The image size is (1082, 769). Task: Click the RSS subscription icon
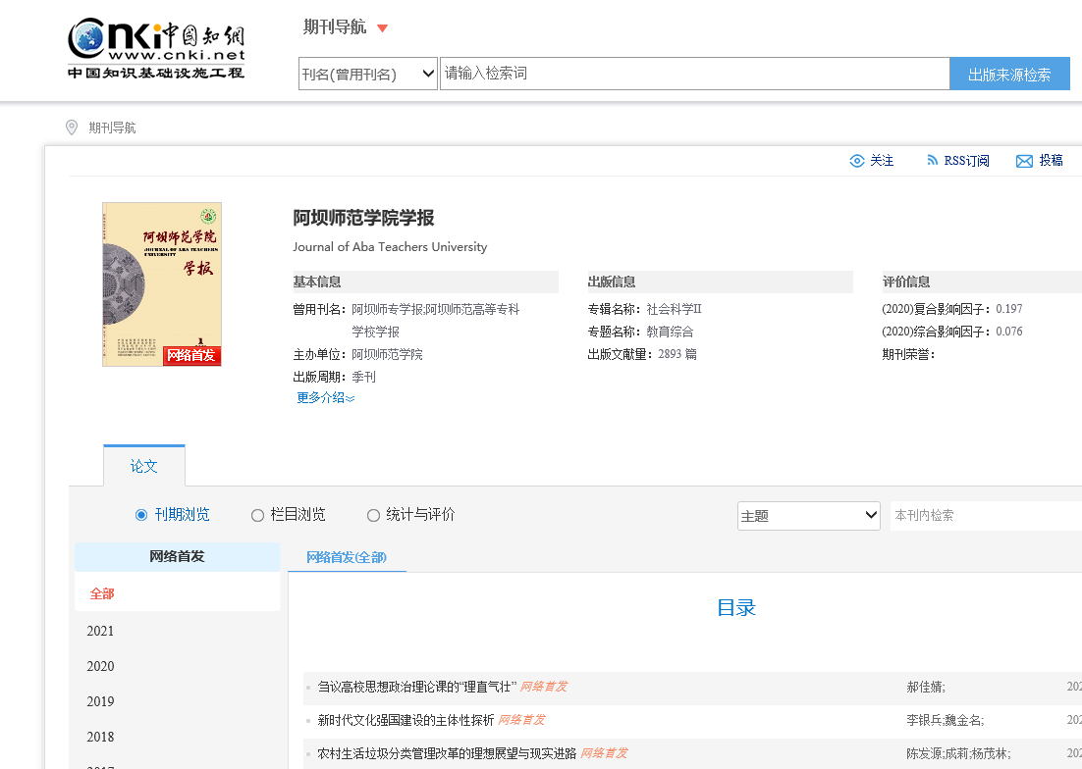click(932, 161)
